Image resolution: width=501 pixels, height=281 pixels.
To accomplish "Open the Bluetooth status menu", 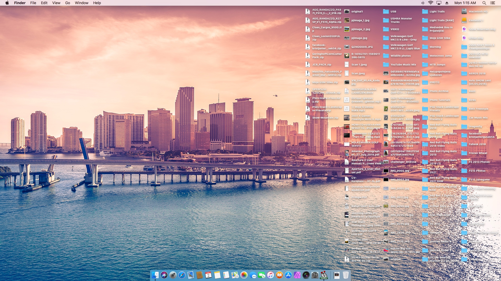I will (423, 3).
